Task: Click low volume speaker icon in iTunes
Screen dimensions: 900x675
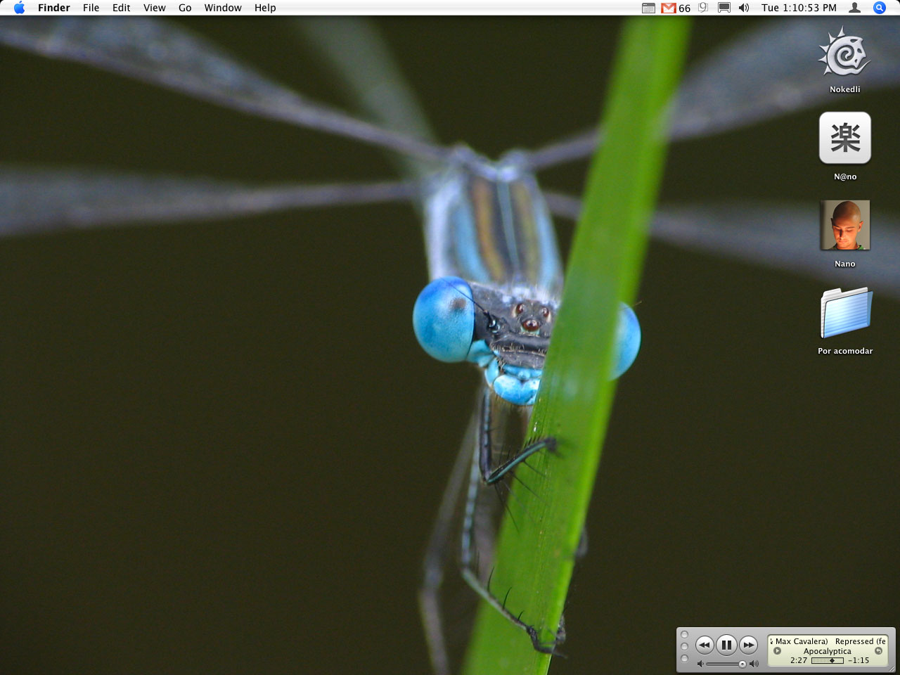Action: pos(700,664)
